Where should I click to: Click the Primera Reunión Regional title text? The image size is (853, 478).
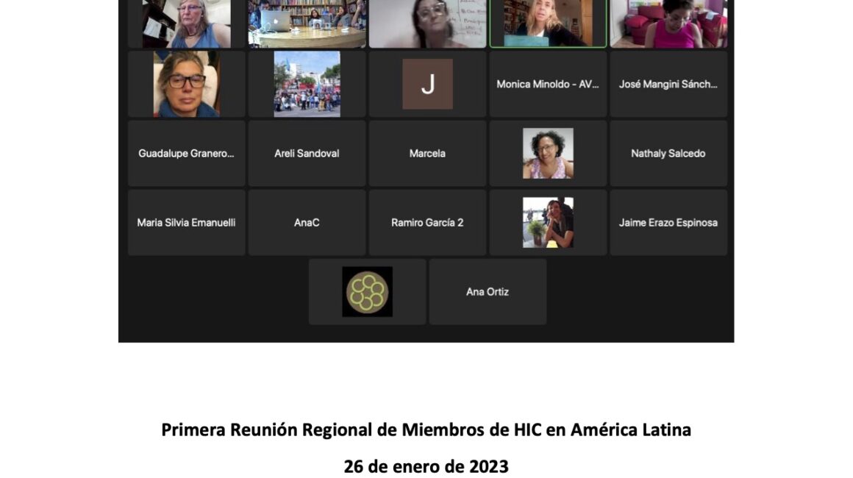point(426,430)
